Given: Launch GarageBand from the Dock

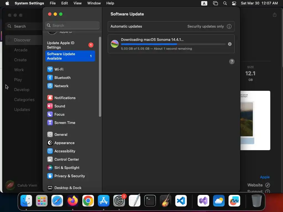Looking at the screenshot, I should [x=166, y=201].
